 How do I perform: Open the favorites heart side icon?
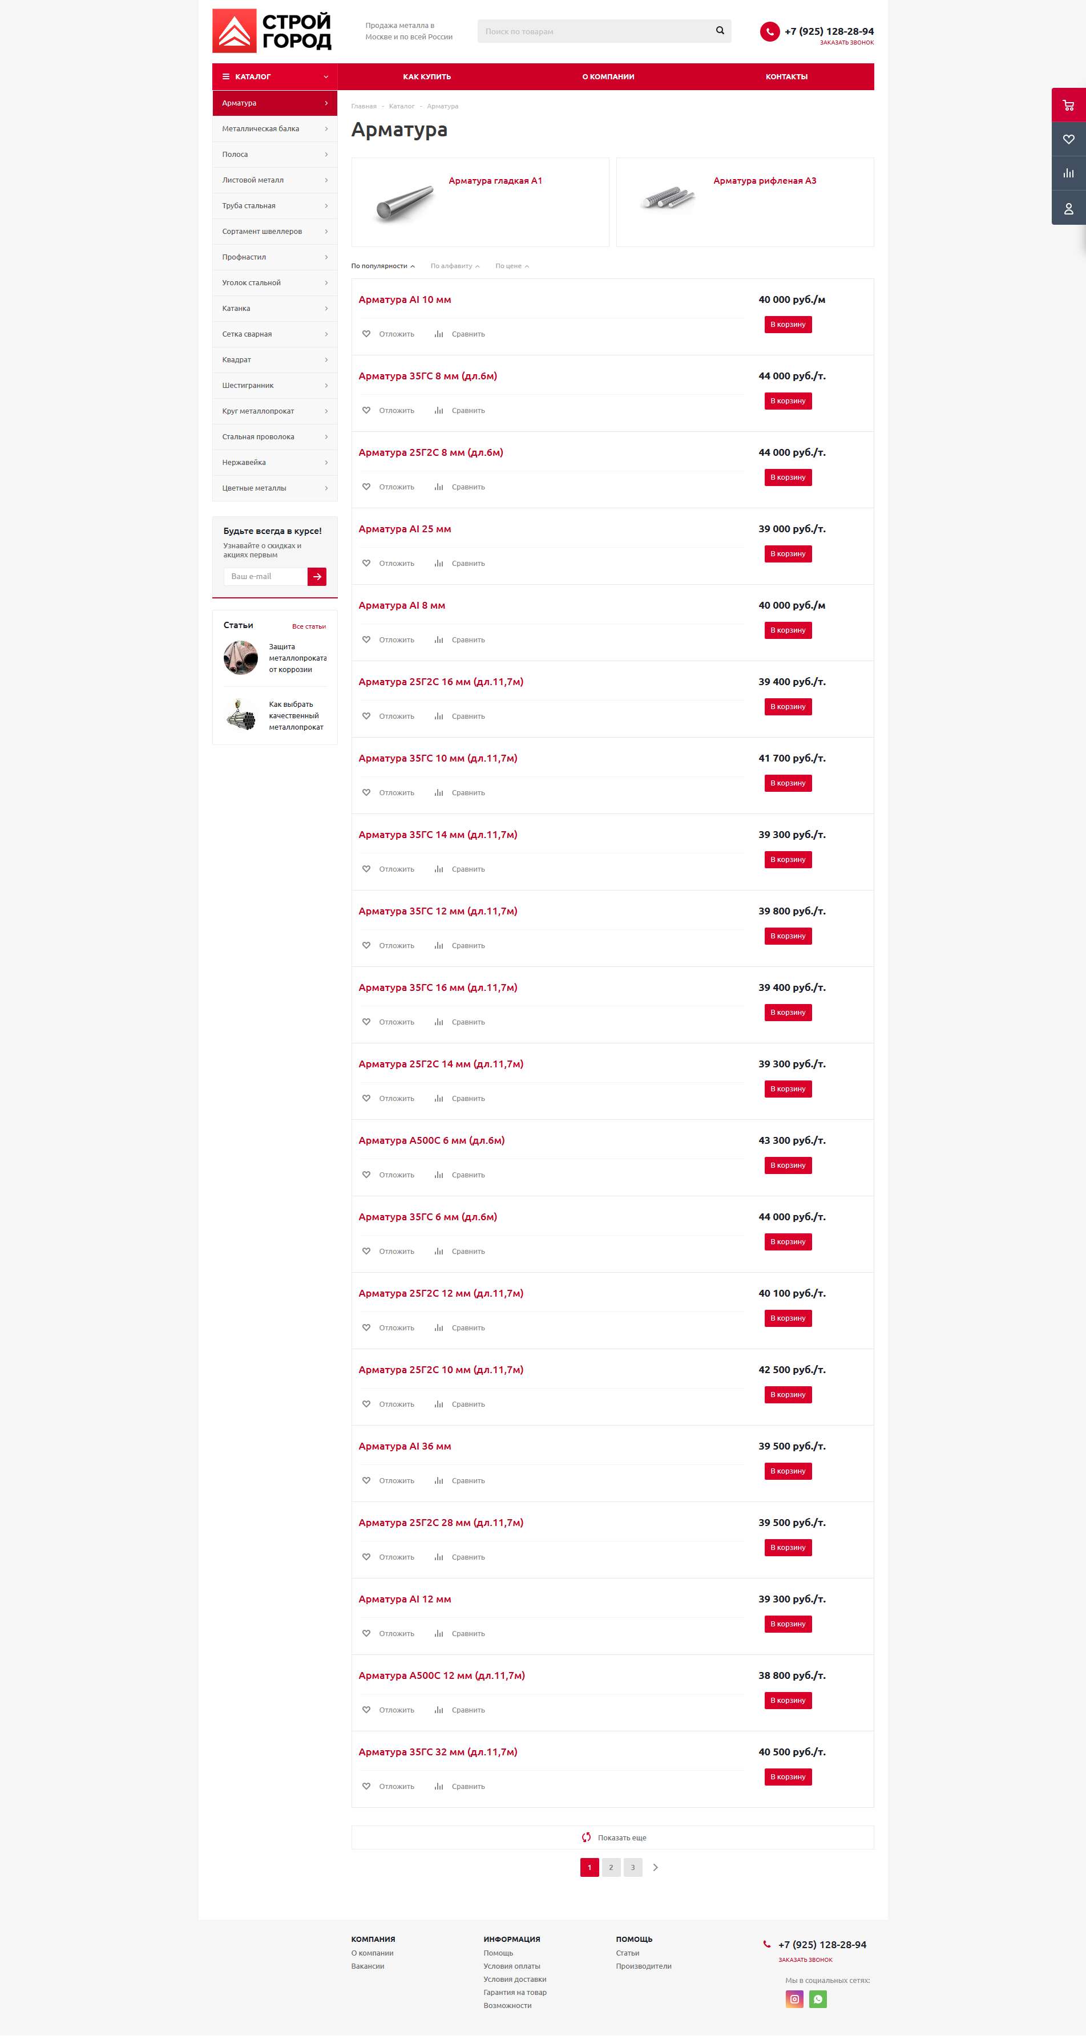tap(1069, 139)
